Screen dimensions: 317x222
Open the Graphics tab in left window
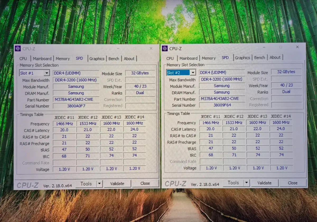point(97,59)
